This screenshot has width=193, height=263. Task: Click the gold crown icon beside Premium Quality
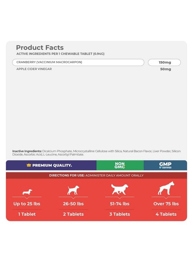pos(29,165)
